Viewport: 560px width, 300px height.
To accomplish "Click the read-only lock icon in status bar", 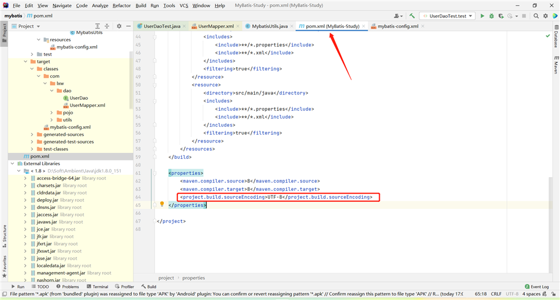I will (x=553, y=294).
